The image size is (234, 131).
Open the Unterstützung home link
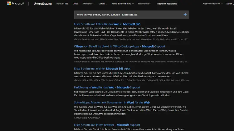point(42,4)
